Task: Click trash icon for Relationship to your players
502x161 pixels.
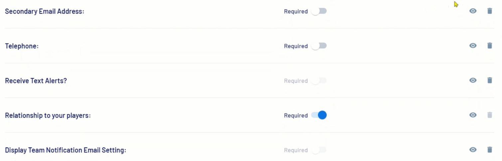Action: [x=489, y=115]
